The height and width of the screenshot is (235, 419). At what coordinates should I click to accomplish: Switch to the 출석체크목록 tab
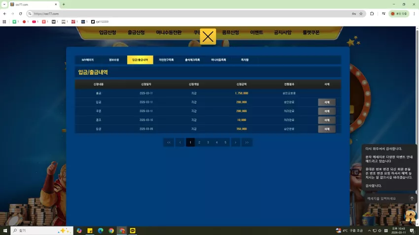[x=192, y=60]
